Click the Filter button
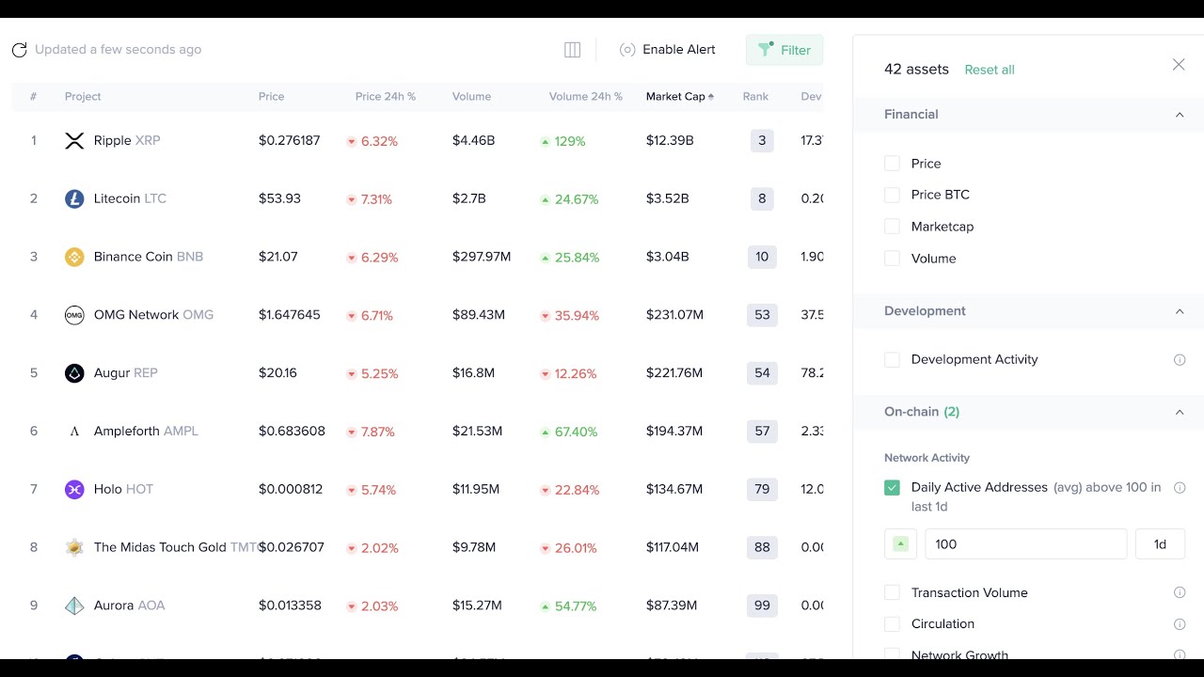 784,50
